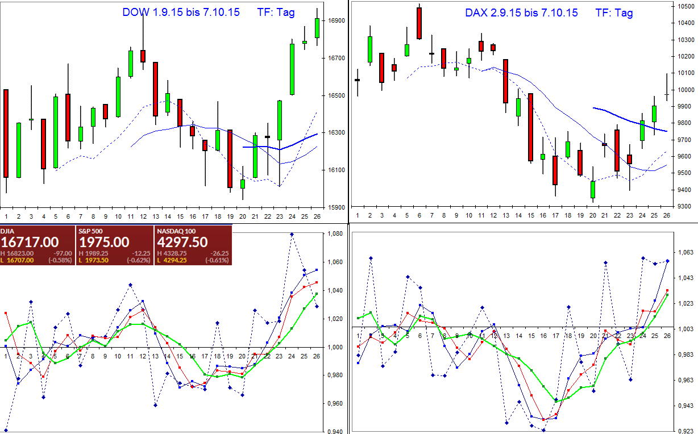Click the 16100 price axis label
698x434 pixels.
point(336,170)
